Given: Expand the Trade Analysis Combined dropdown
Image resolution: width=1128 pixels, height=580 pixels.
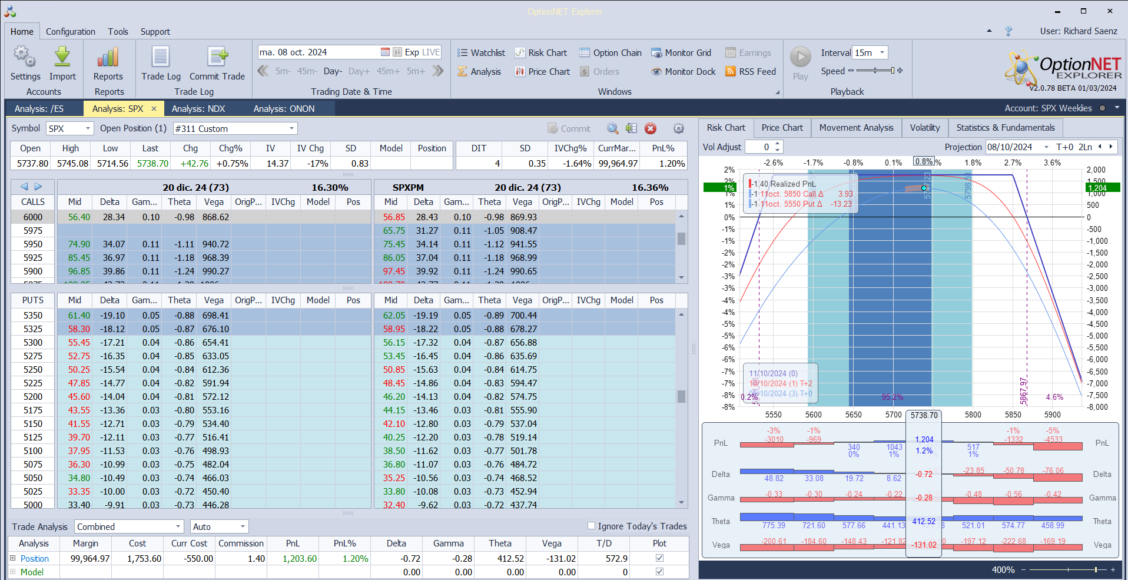Looking at the screenshot, I should (178, 526).
